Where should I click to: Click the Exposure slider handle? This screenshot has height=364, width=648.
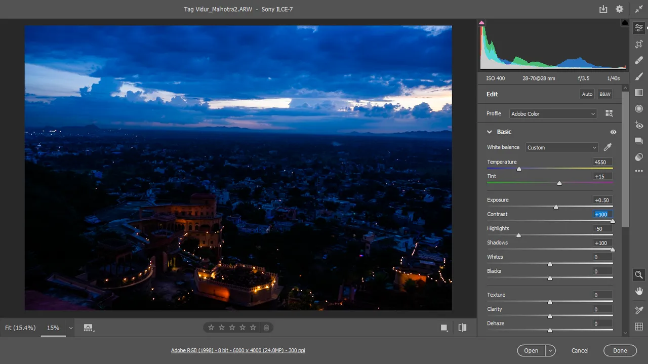(x=556, y=207)
